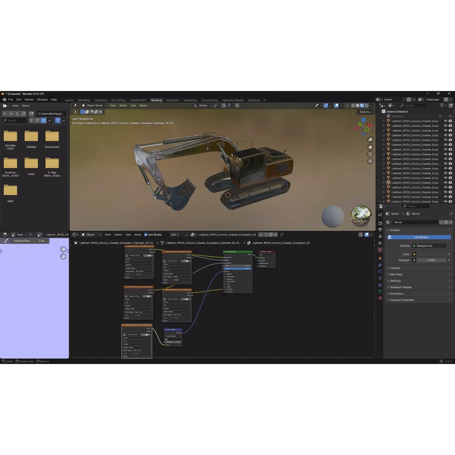Go to parent directory in file browser
455x455 pixels.
tap(17, 114)
